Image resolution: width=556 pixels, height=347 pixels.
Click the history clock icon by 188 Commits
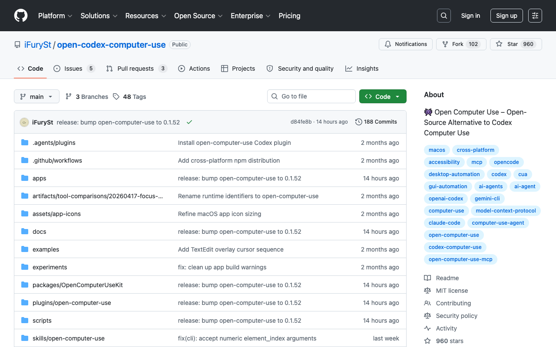[x=358, y=122]
